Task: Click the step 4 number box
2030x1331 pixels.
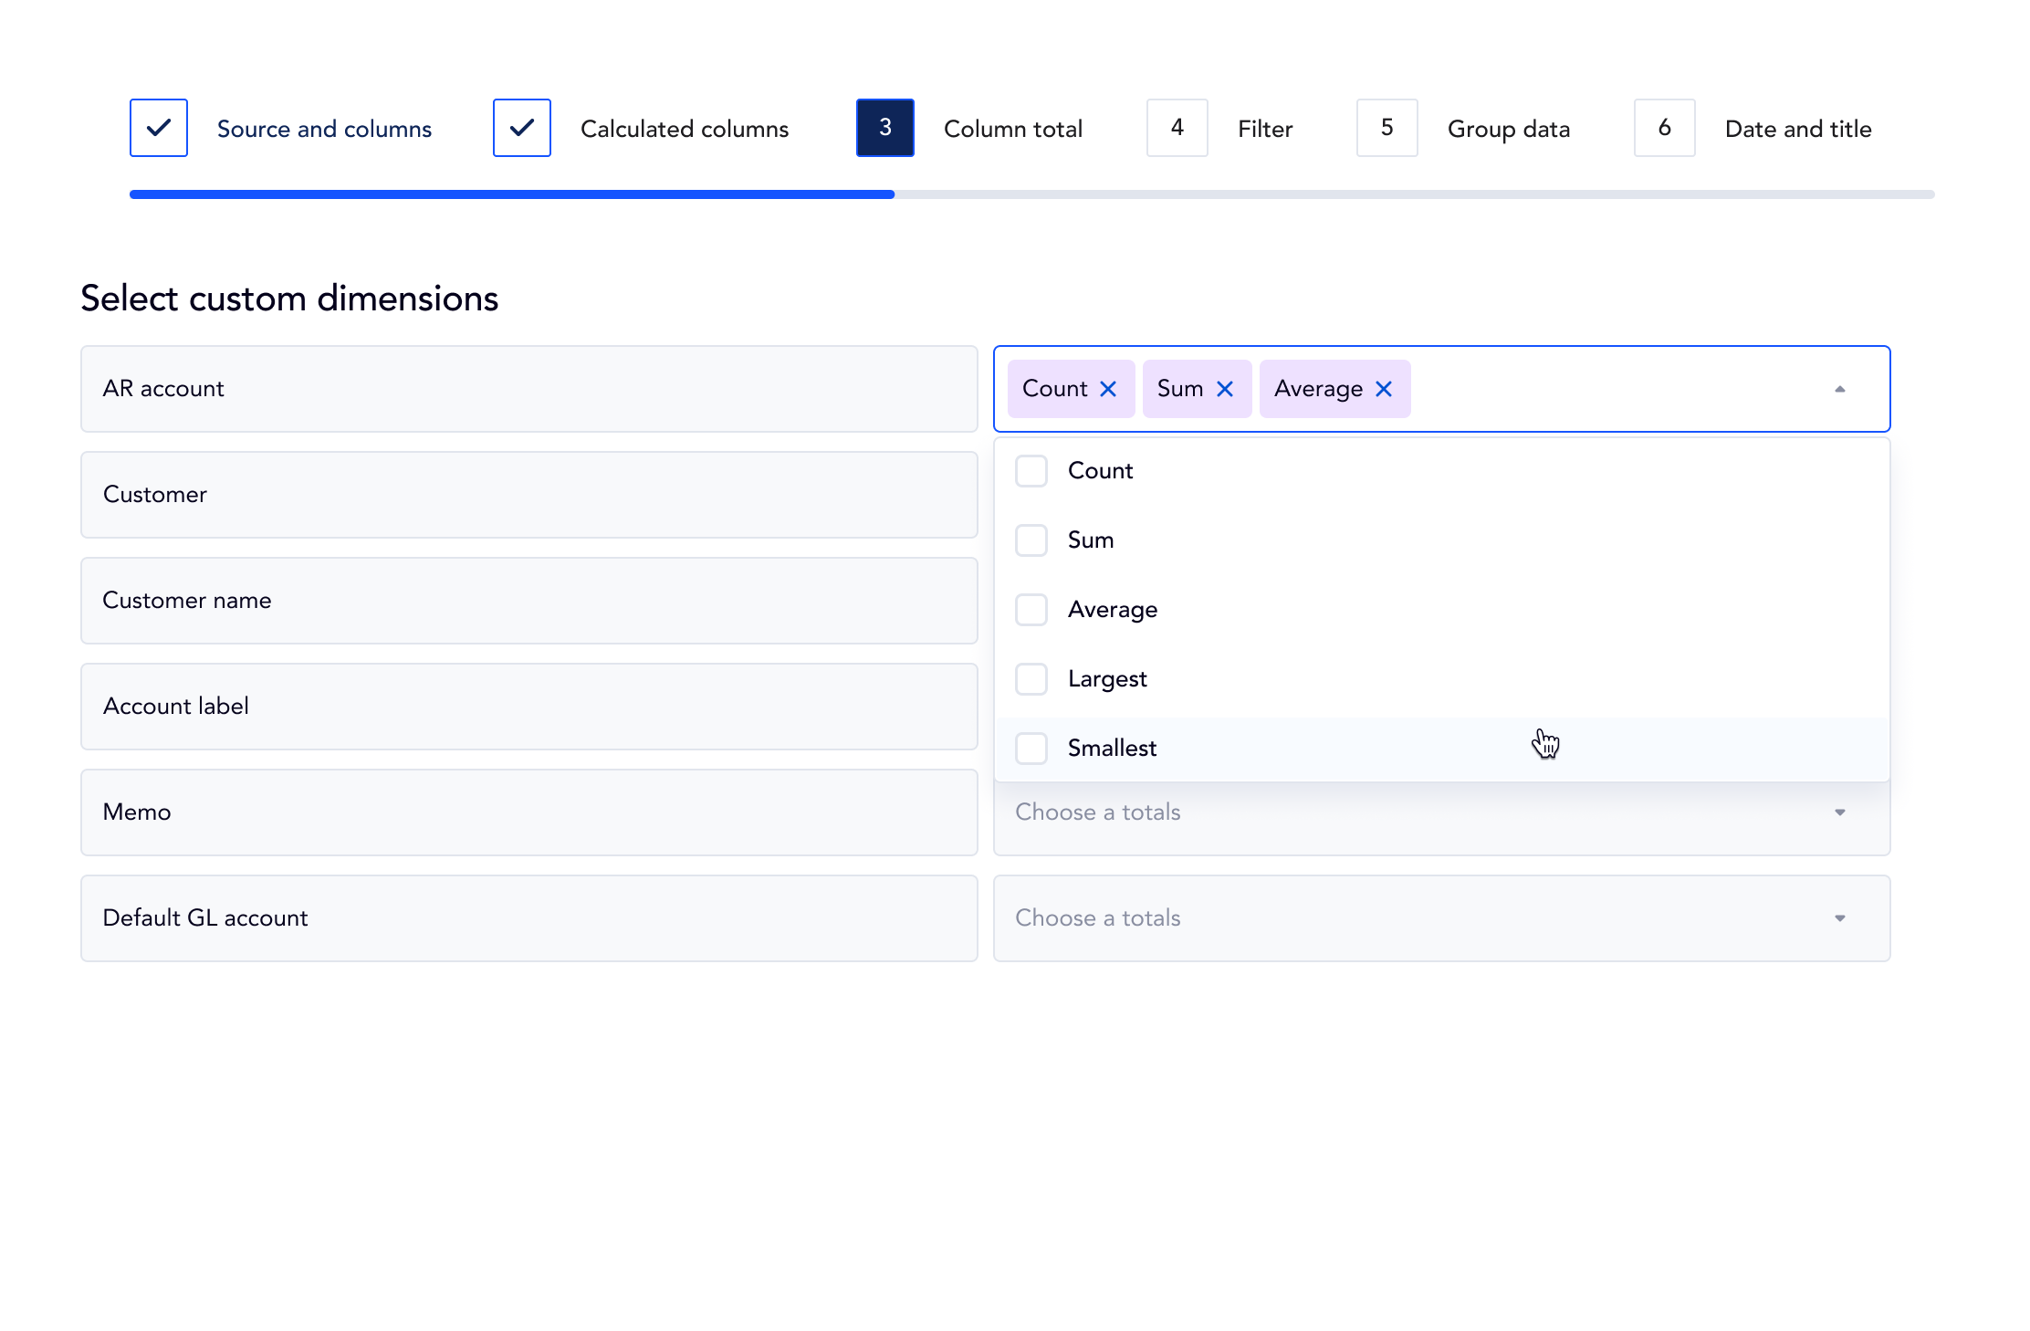Action: (x=1177, y=128)
